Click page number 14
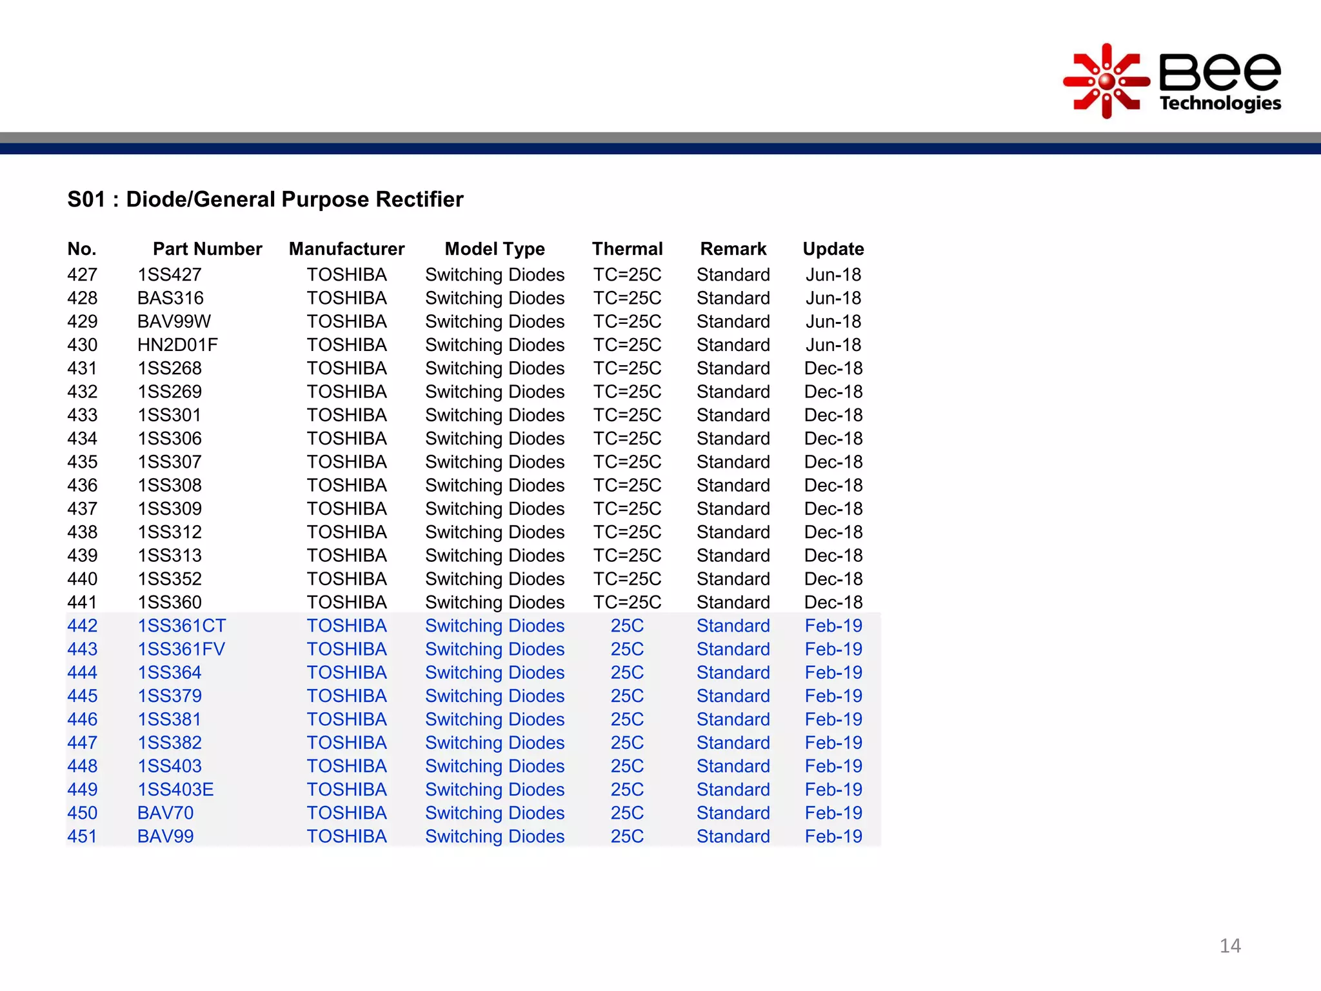1321x991 pixels. [1230, 946]
